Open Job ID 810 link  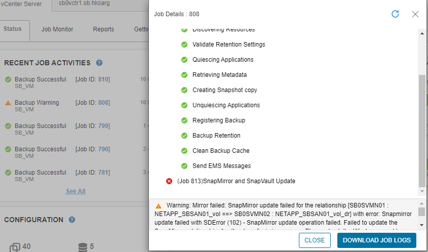[104, 79]
